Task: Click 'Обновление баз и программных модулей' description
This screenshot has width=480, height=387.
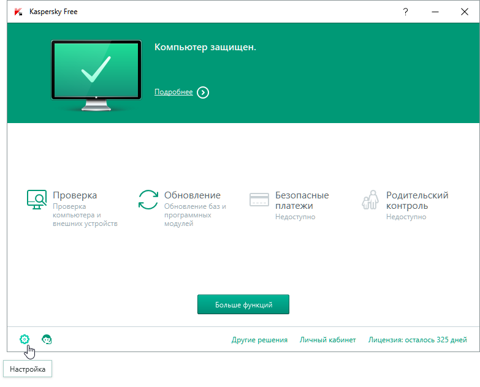Action: [x=195, y=215]
